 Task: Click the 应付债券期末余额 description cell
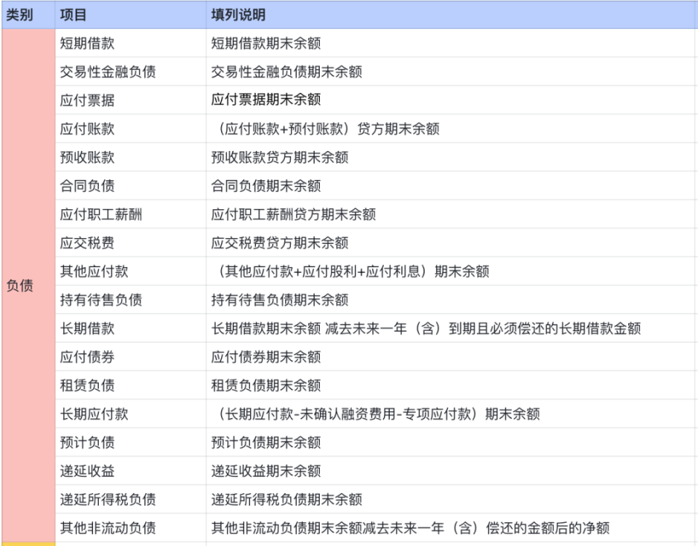click(452, 356)
